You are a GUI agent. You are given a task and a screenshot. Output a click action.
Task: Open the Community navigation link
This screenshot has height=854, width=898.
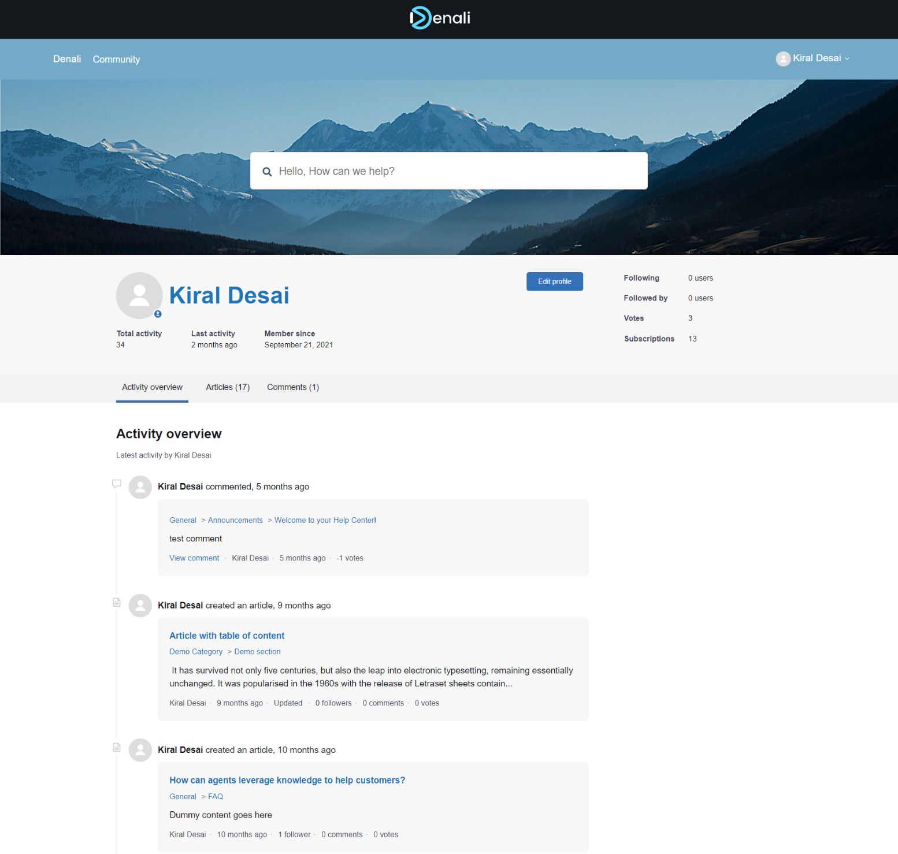pos(116,60)
